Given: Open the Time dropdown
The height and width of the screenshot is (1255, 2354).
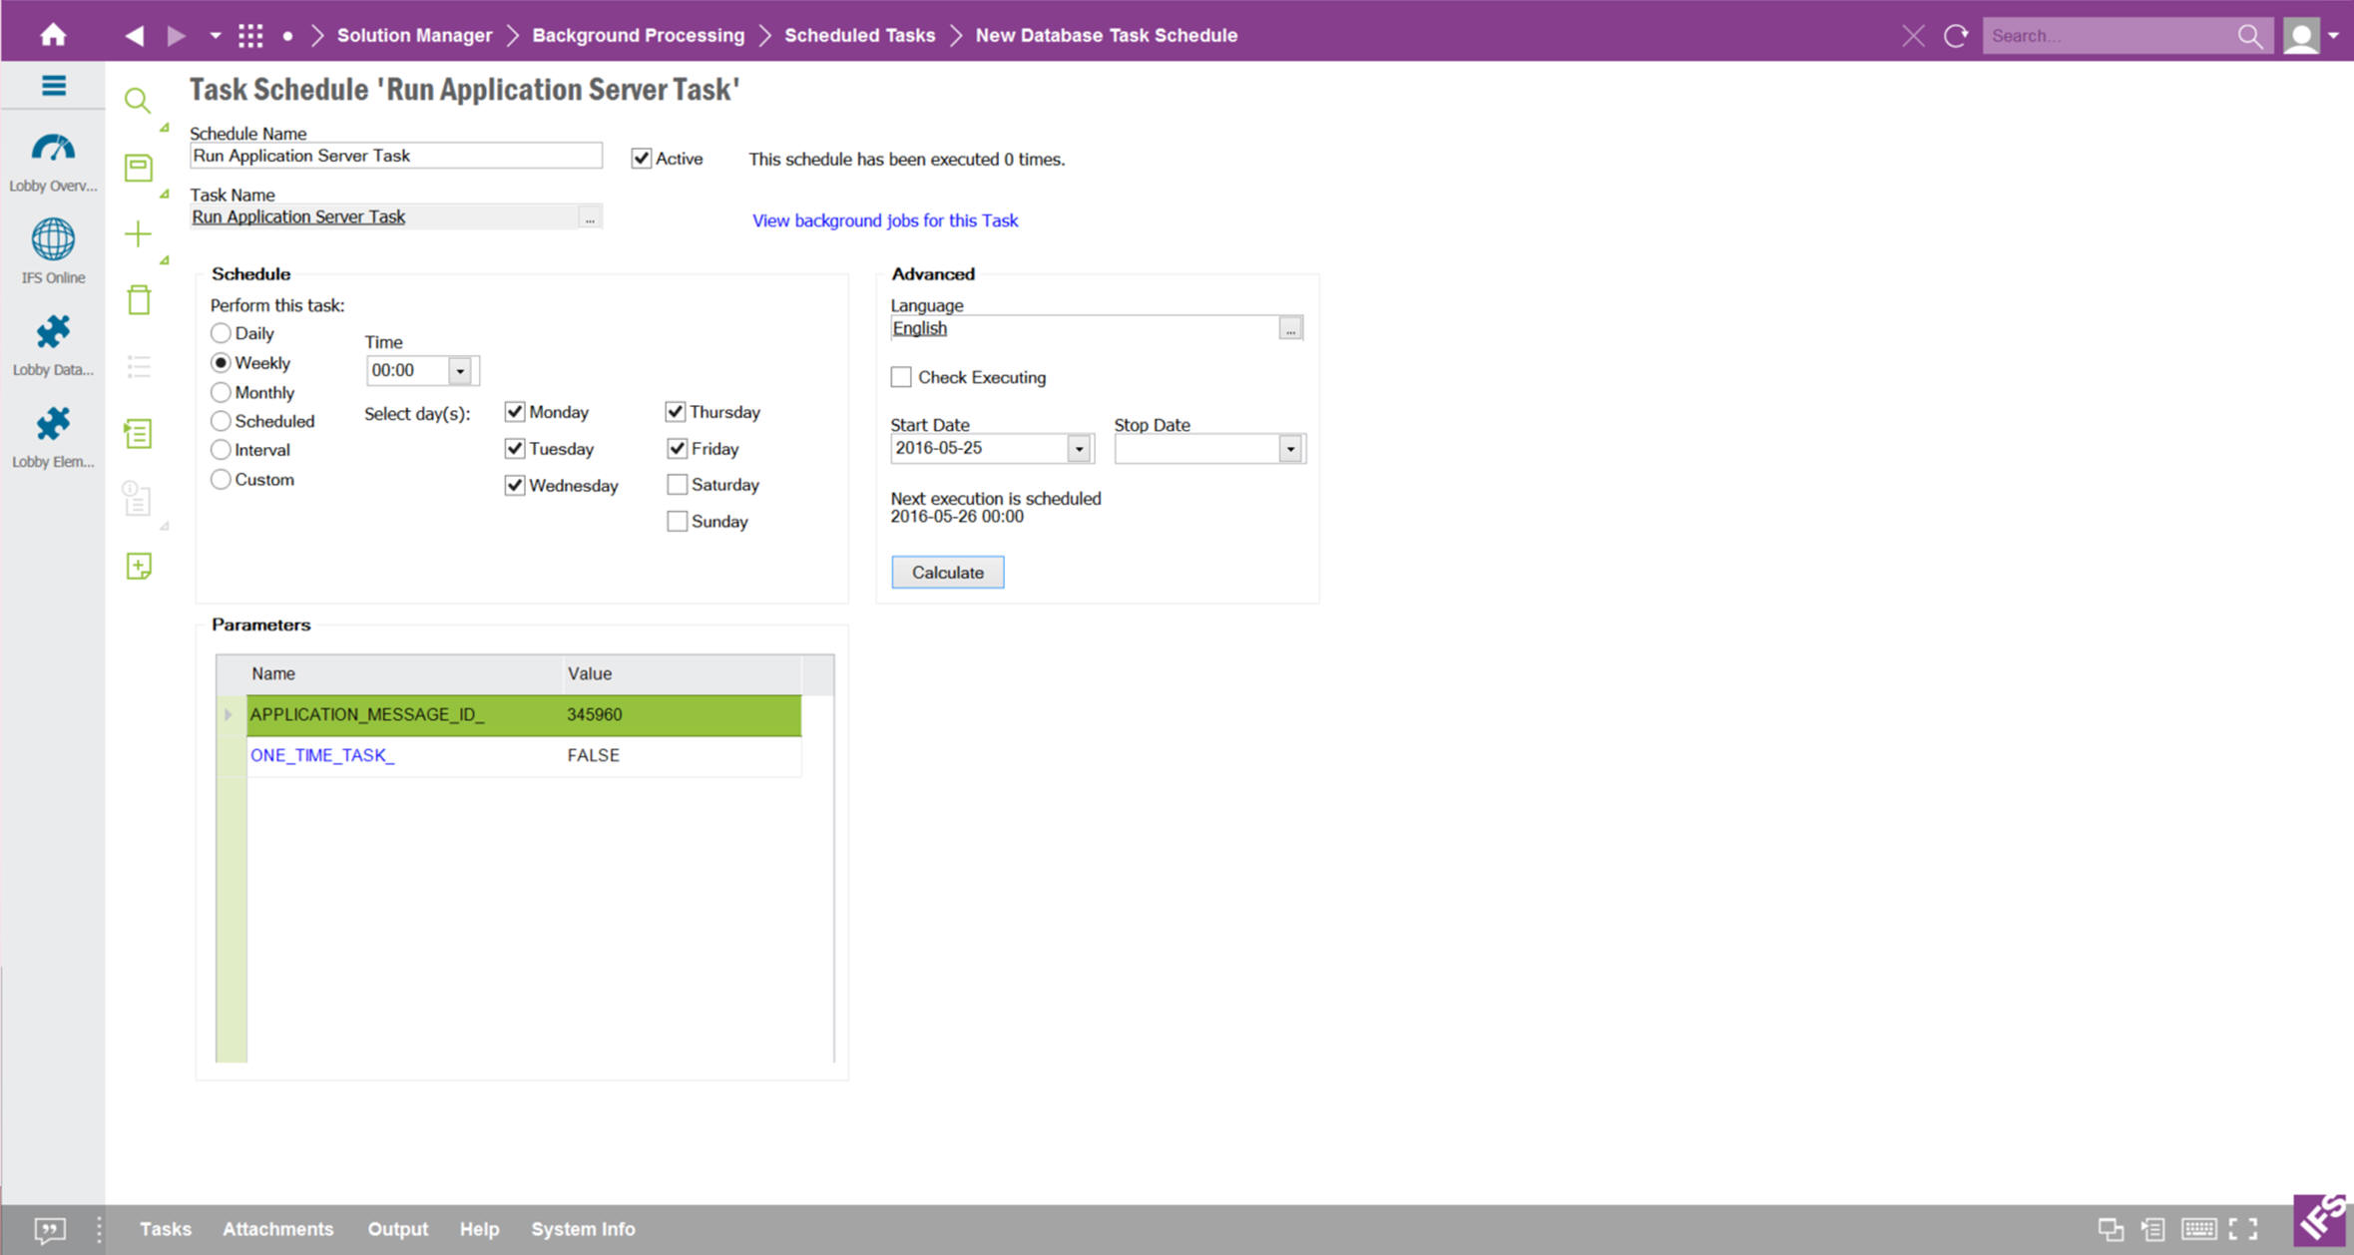Looking at the screenshot, I should tap(460, 371).
